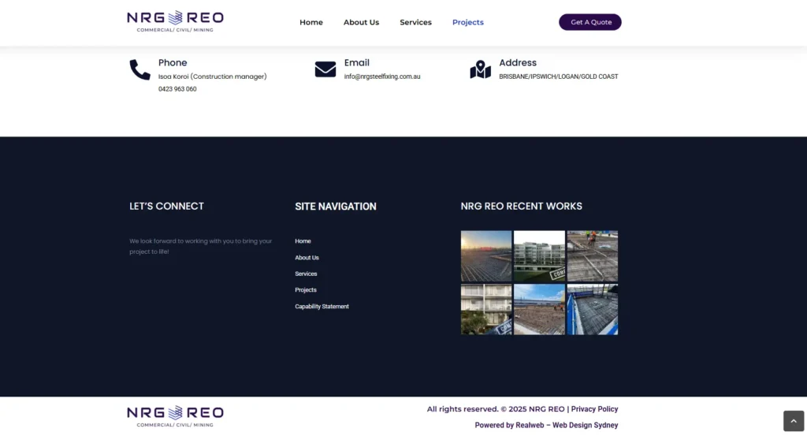Click the NRG REO footer logo
Screen dimensions: 807x436
point(175,416)
